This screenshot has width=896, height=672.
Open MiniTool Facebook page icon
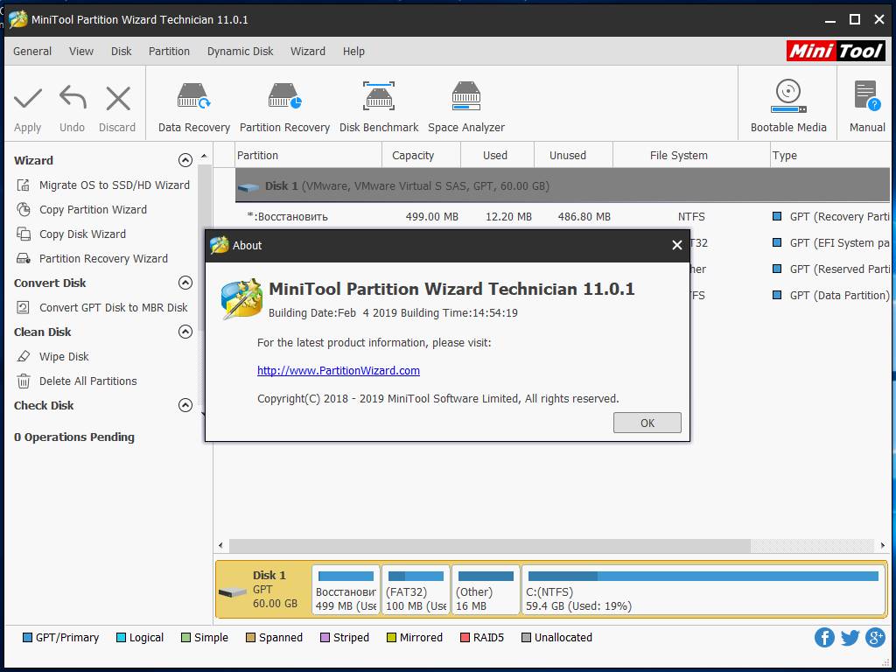824,637
